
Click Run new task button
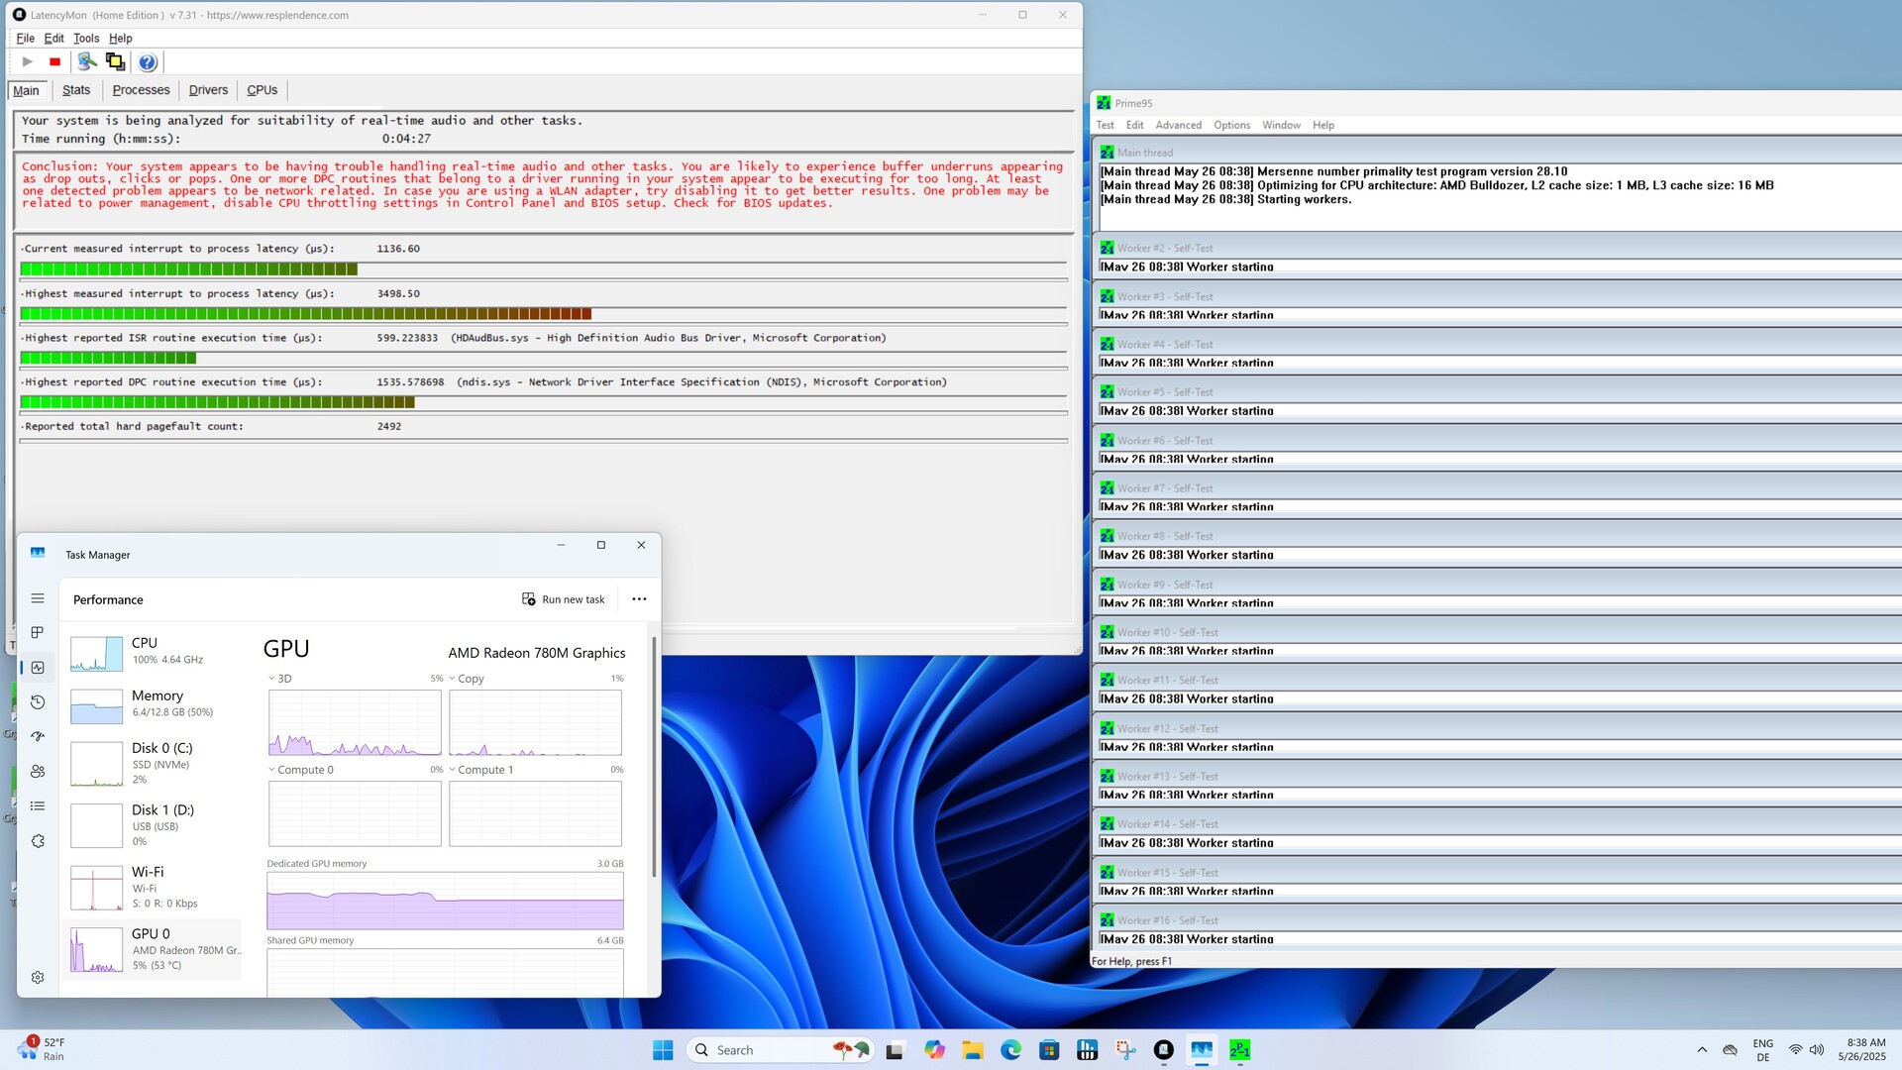point(564,599)
